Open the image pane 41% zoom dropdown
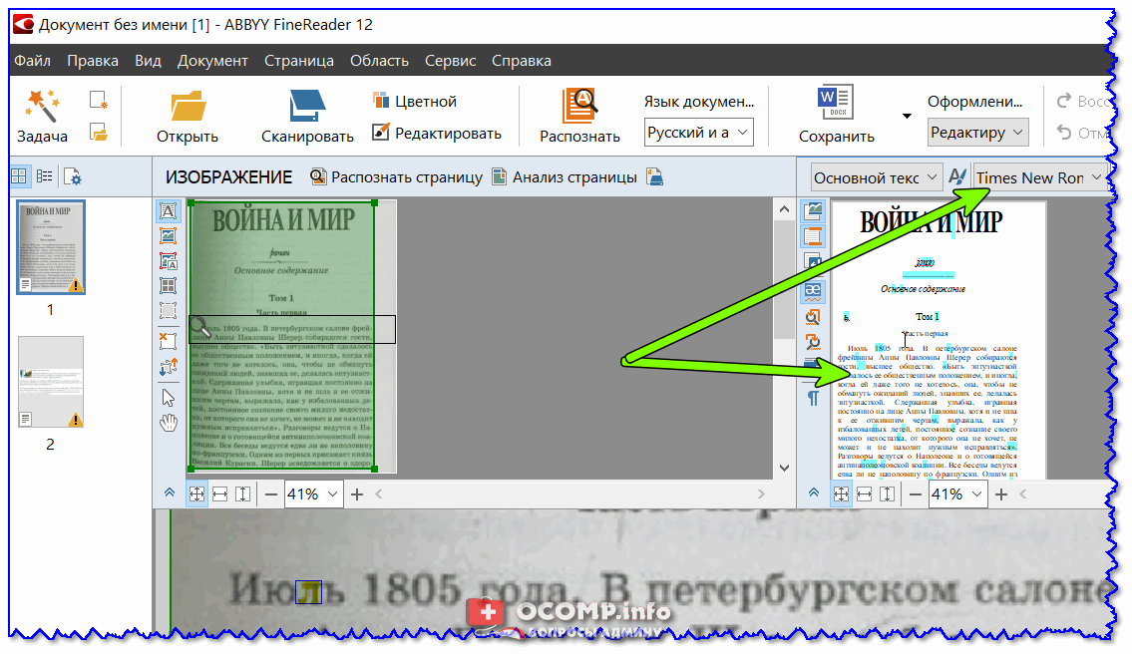1132x654 pixels. (313, 494)
